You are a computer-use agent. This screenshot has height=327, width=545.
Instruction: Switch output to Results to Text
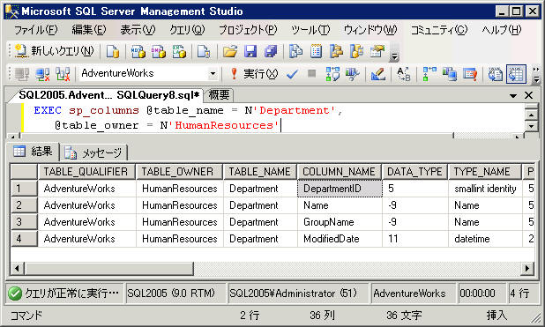[496, 74]
